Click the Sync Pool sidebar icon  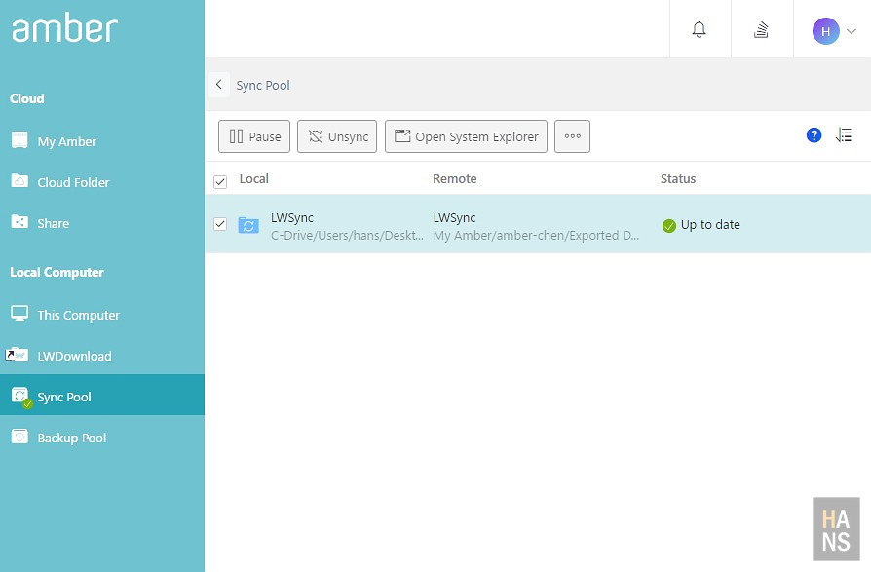tap(21, 397)
